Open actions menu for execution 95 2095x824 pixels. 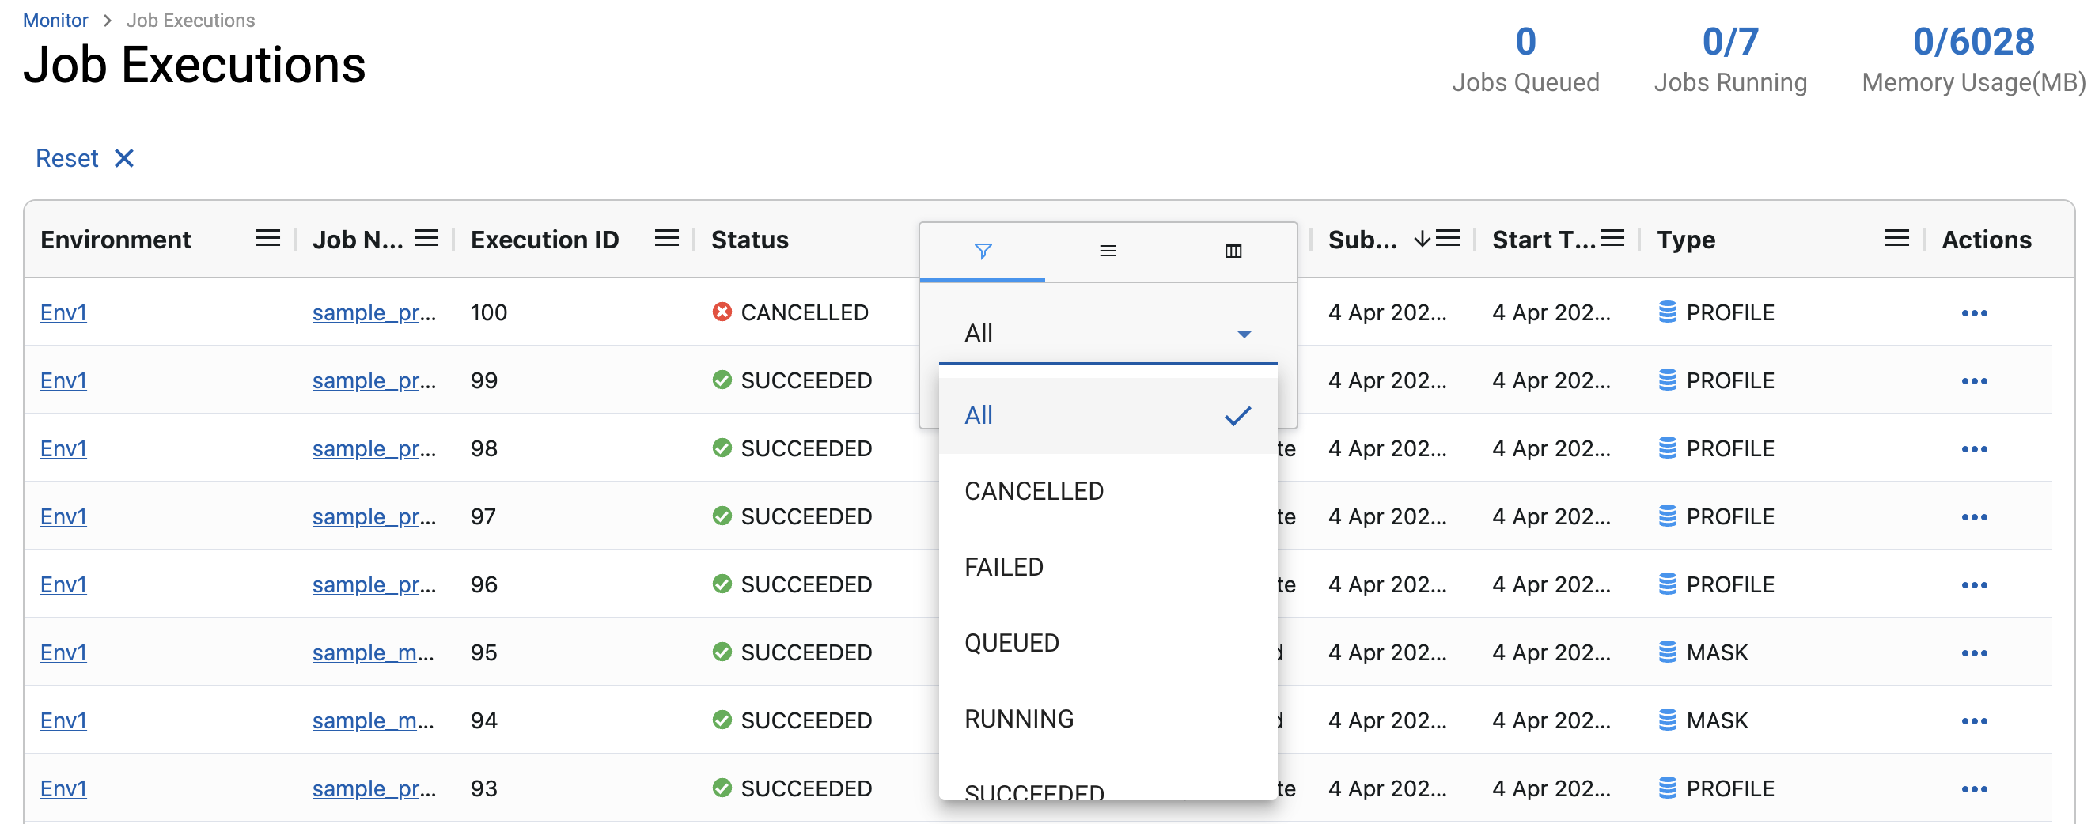(1974, 653)
